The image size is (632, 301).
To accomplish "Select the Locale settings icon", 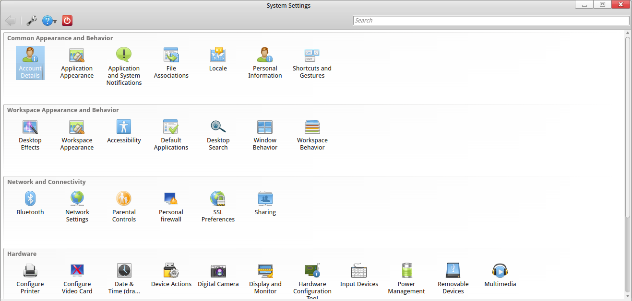I will coord(218,56).
